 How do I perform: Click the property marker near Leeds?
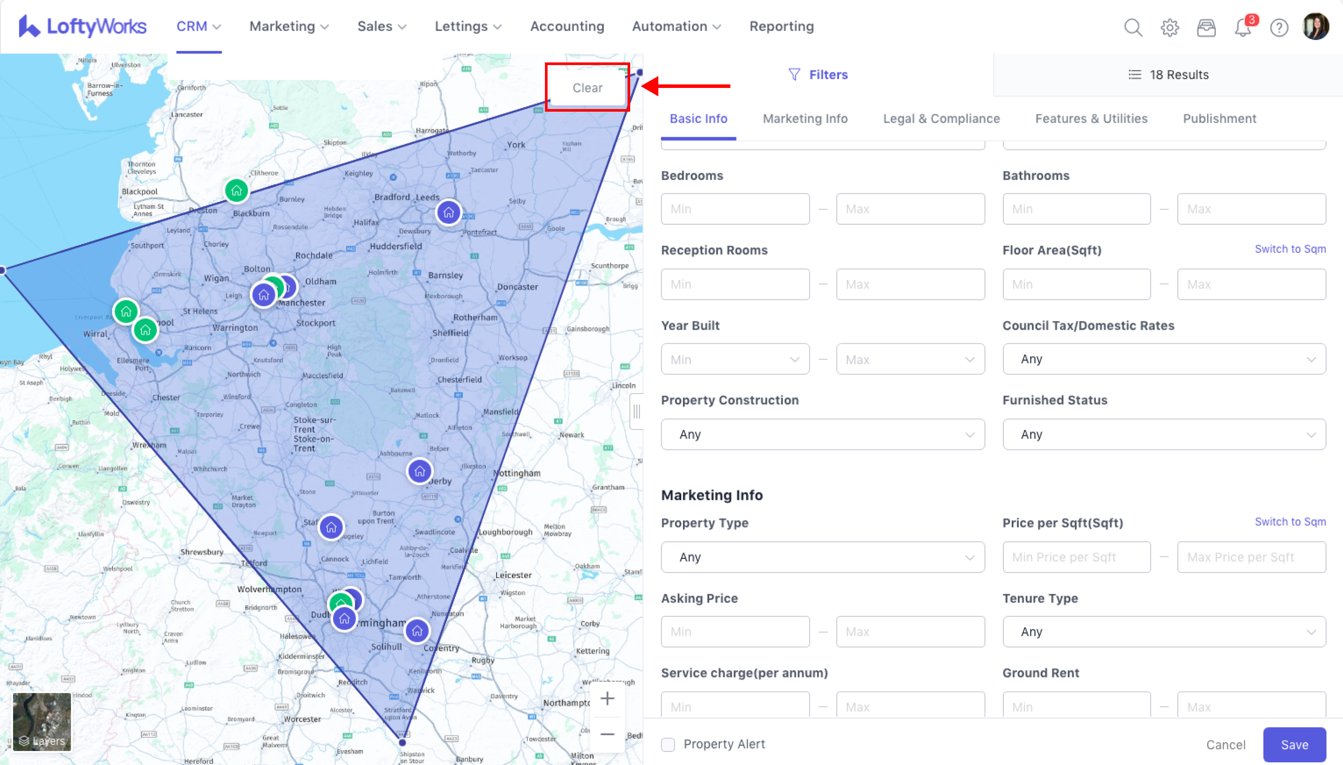click(x=448, y=212)
